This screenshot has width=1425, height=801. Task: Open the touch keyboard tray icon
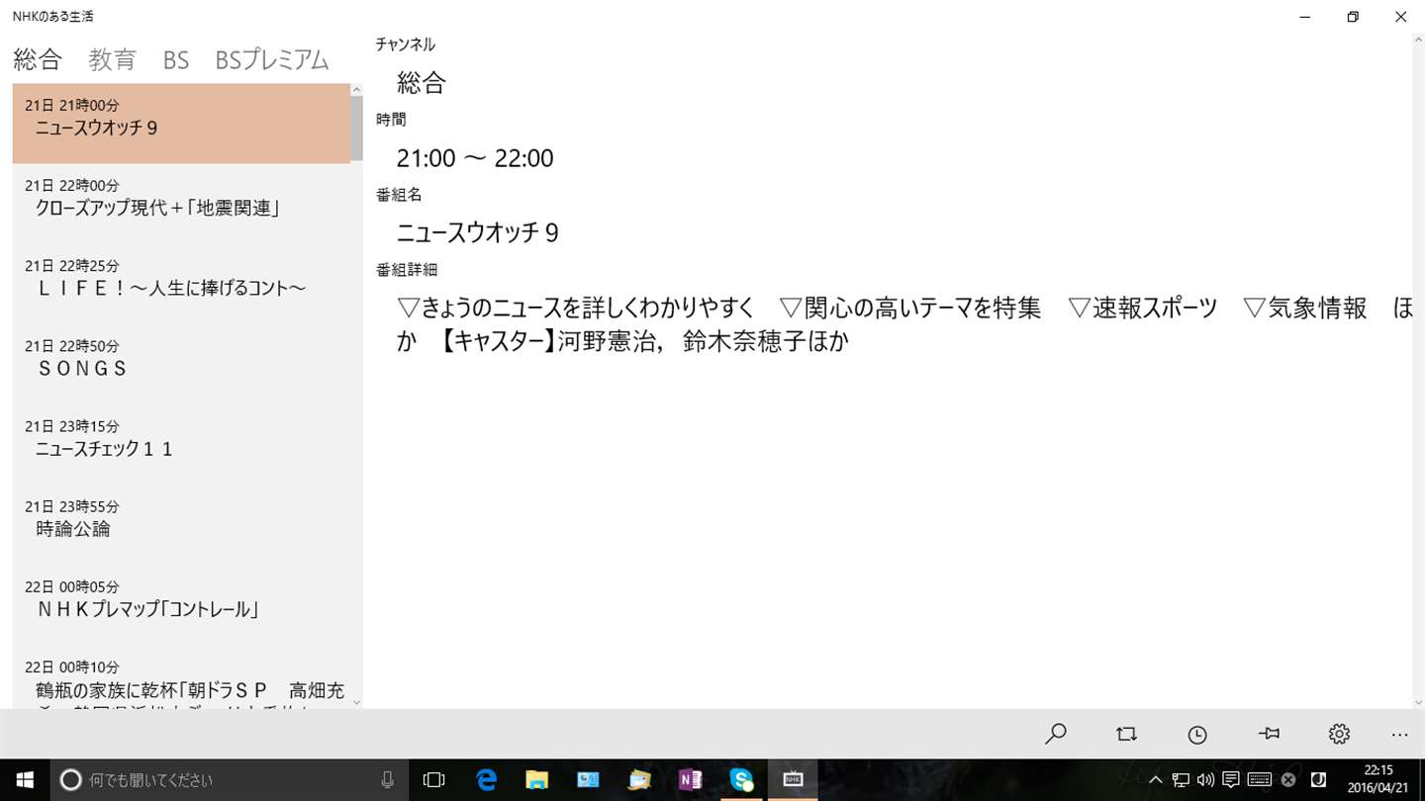1260,780
